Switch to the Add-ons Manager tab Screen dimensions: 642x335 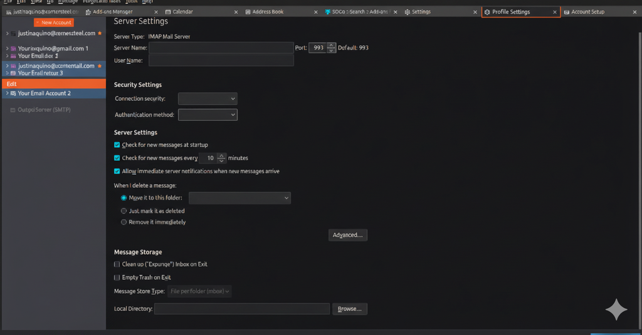[x=113, y=12]
